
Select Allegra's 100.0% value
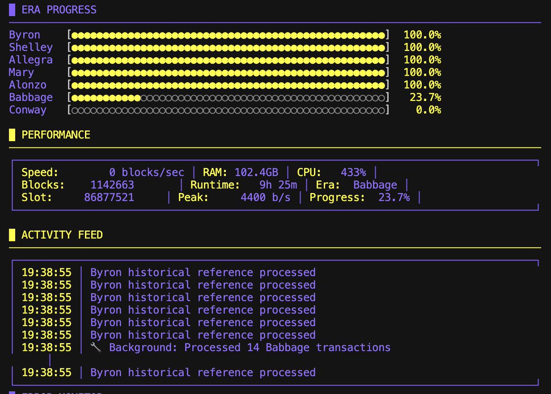pos(422,60)
